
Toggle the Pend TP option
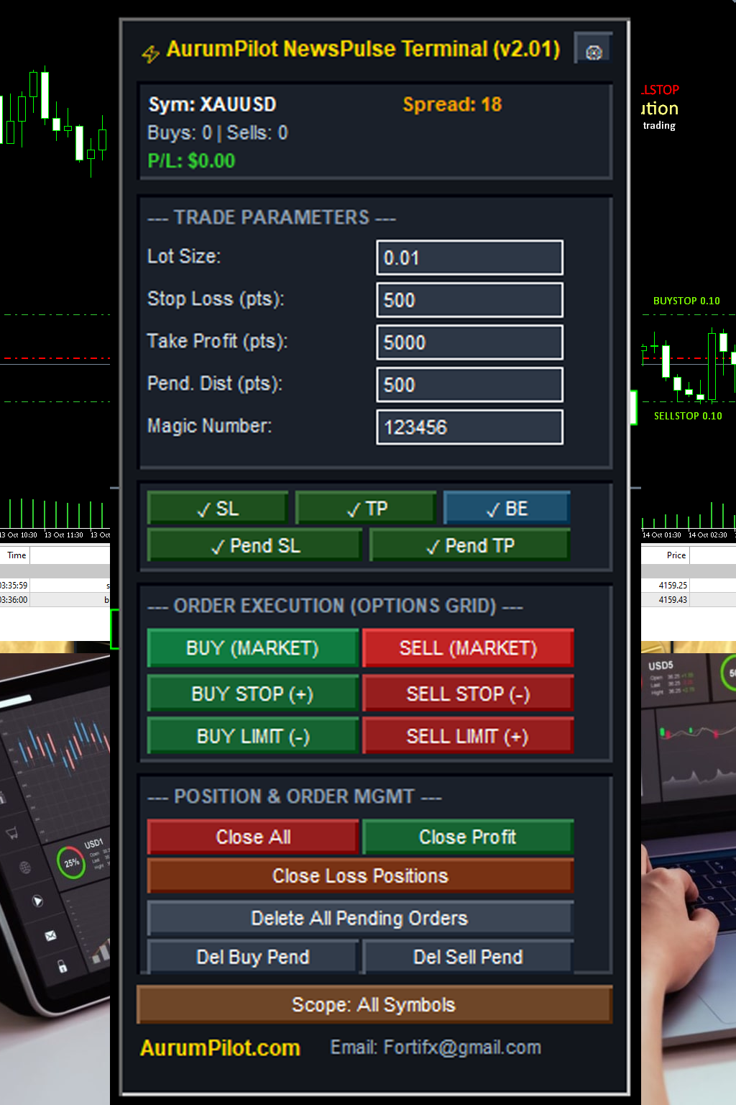coord(469,546)
